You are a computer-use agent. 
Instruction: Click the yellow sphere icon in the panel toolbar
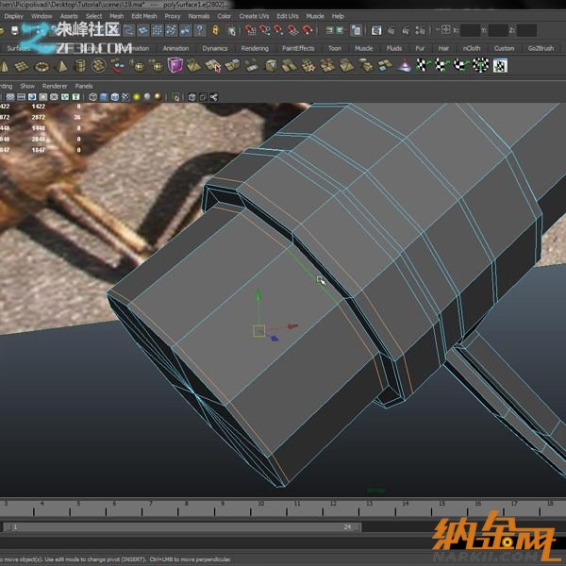[x=136, y=97]
